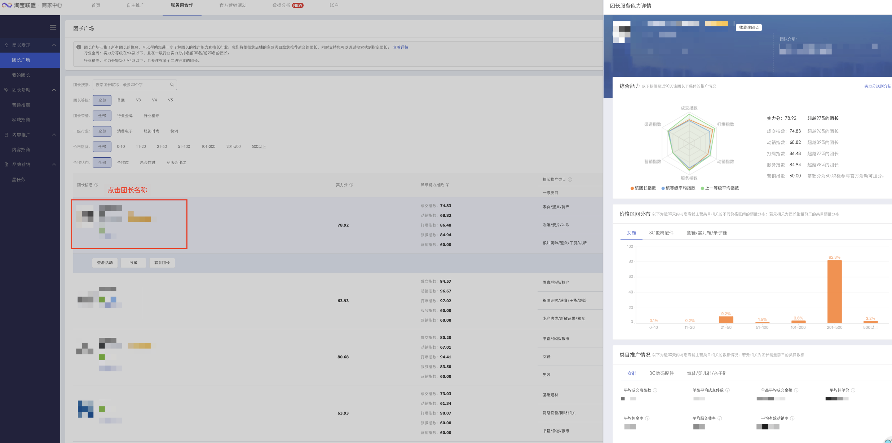This screenshot has height=443, width=892.
Task: Switch price distribution to 3C数码配件 tab
Action: pyautogui.click(x=661, y=233)
